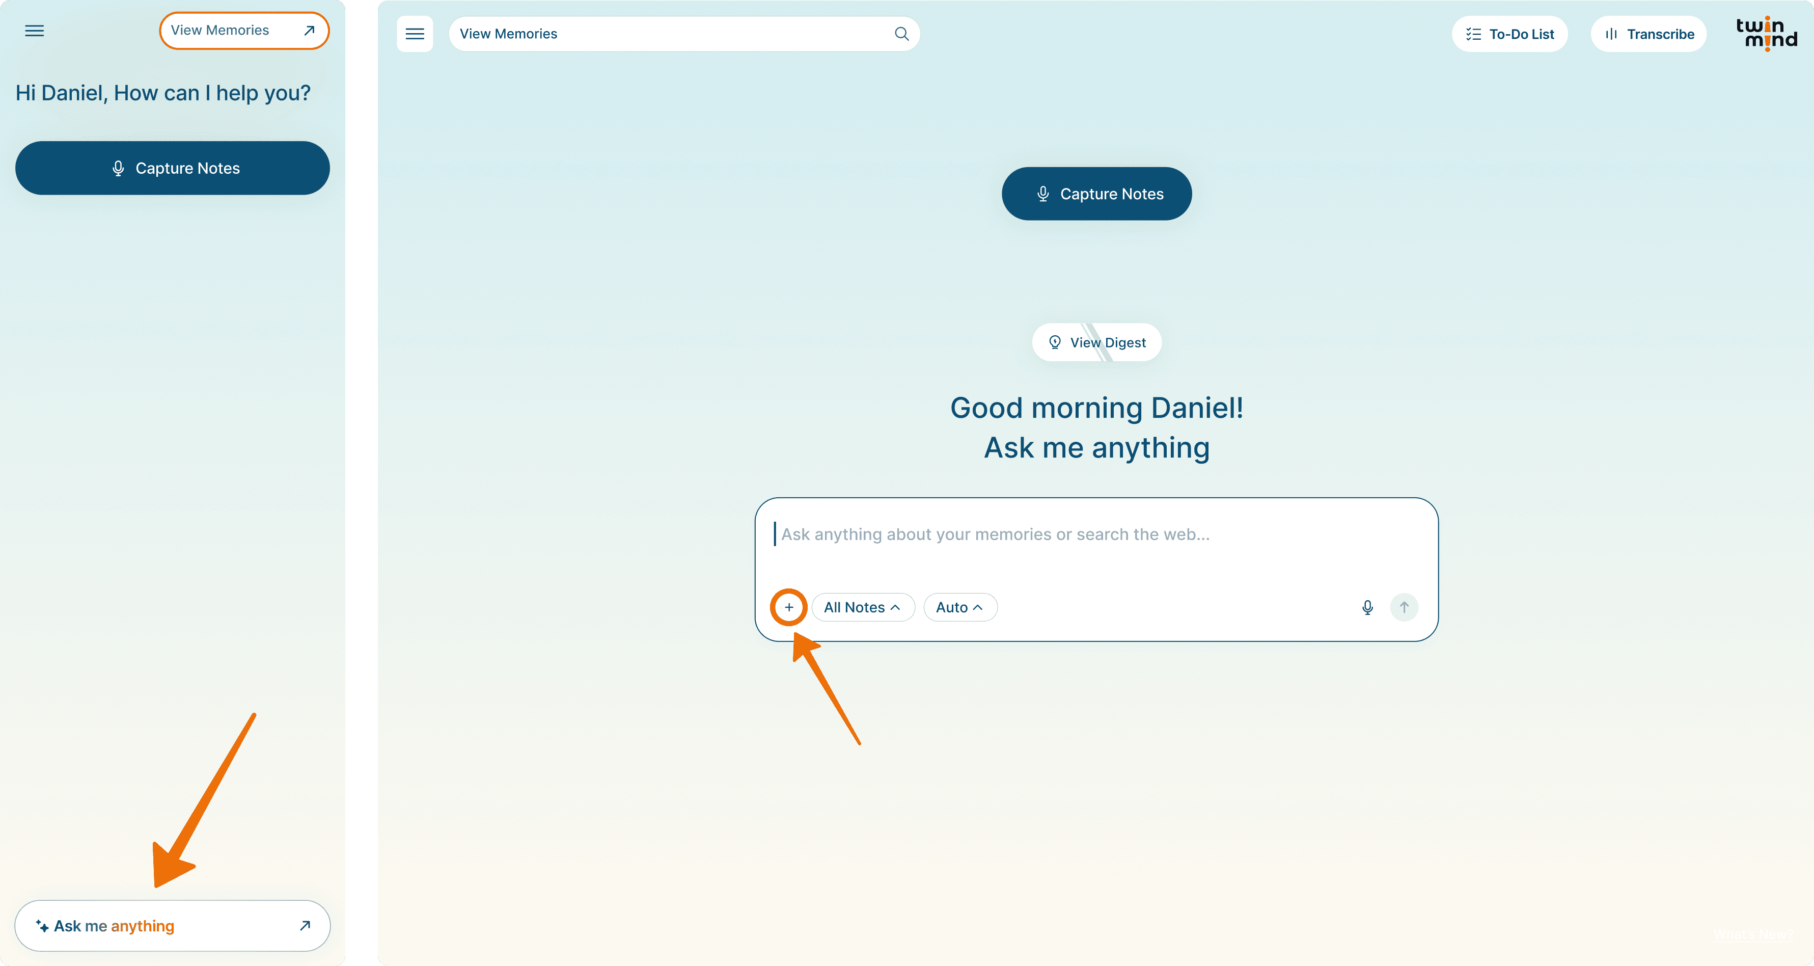Screen dimensions: 1814x966
Task: Click the Transcribe button
Action: click(x=1648, y=34)
